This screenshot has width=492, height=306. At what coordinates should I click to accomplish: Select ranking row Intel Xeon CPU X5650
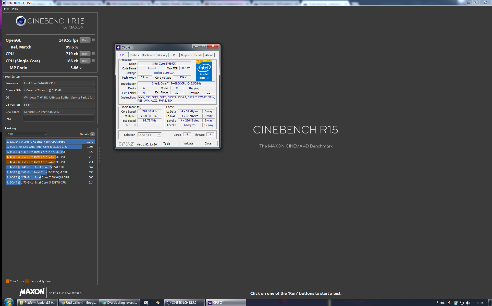[50, 142]
